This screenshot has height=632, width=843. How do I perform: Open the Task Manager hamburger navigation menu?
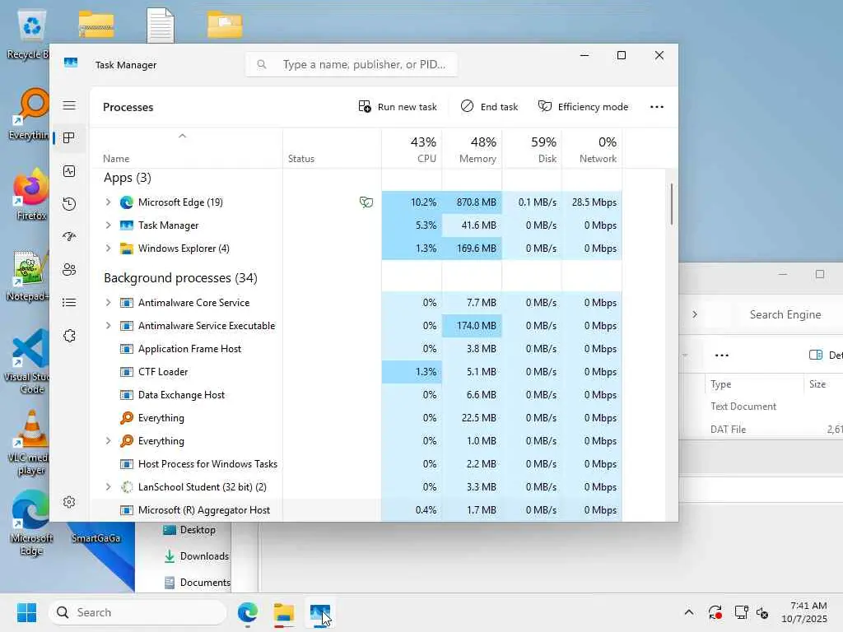(69, 105)
